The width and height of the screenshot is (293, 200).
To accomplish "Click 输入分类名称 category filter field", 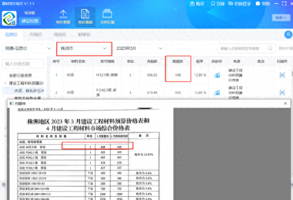I will pos(23,64).
